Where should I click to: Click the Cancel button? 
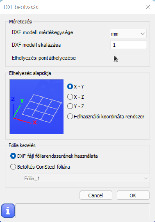pyautogui.click(x=96, y=195)
